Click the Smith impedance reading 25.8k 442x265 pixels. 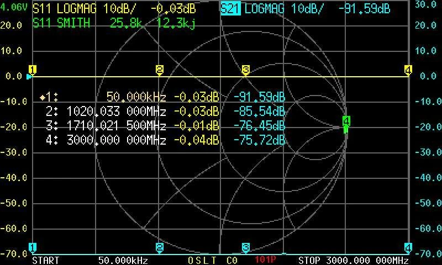pyautogui.click(x=127, y=23)
